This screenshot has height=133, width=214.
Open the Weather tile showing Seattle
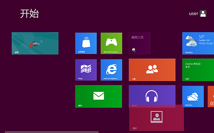[198, 43]
